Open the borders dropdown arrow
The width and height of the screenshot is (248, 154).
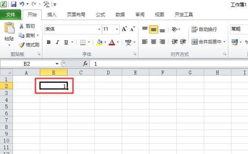tap(89, 42)
